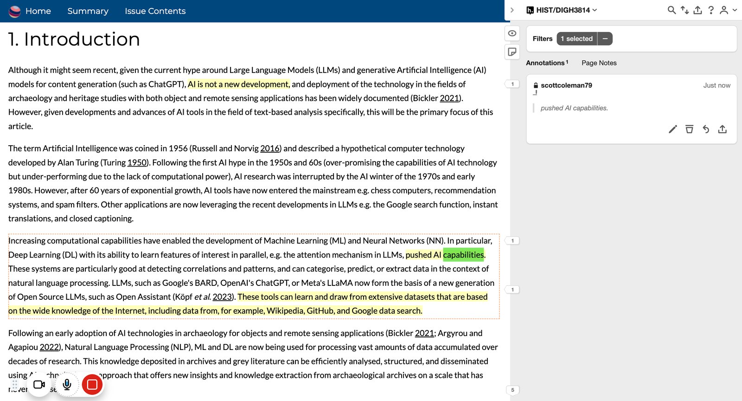Click the '1 selected' filter chip
The image size is (742, 401).
coord(577,39)
